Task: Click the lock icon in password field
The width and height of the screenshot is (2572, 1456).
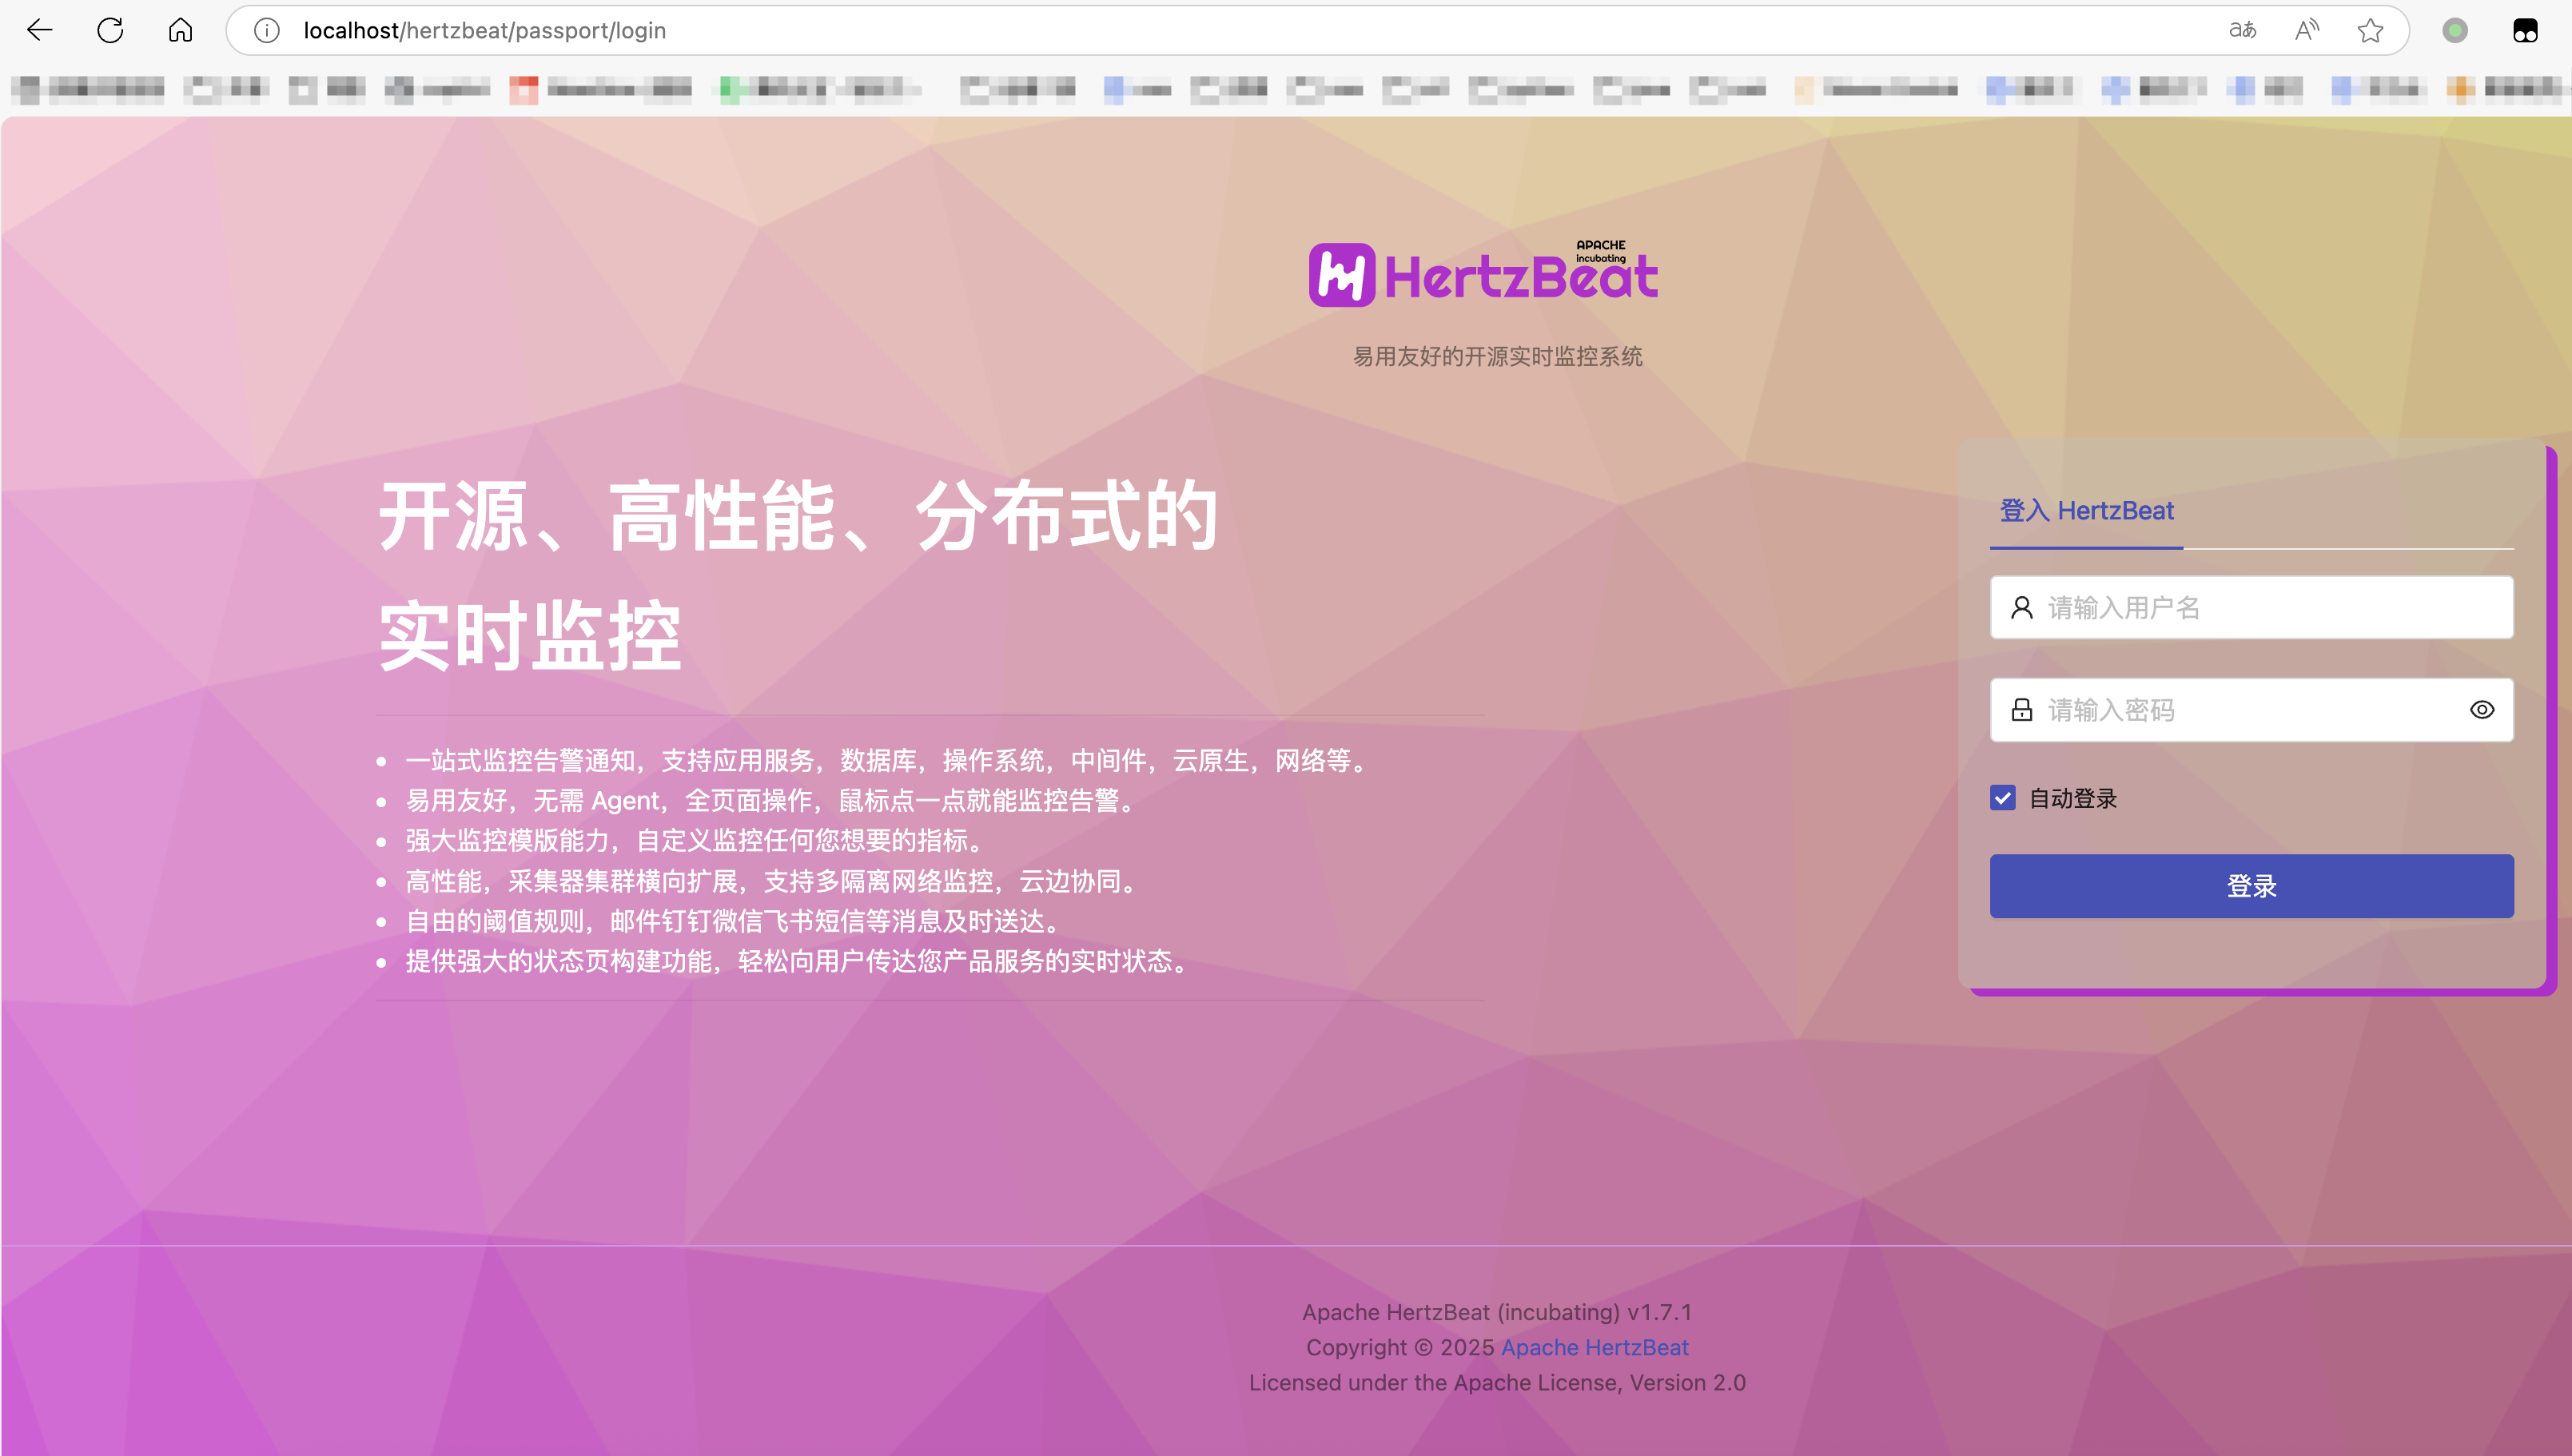Action: (2021, 709)
